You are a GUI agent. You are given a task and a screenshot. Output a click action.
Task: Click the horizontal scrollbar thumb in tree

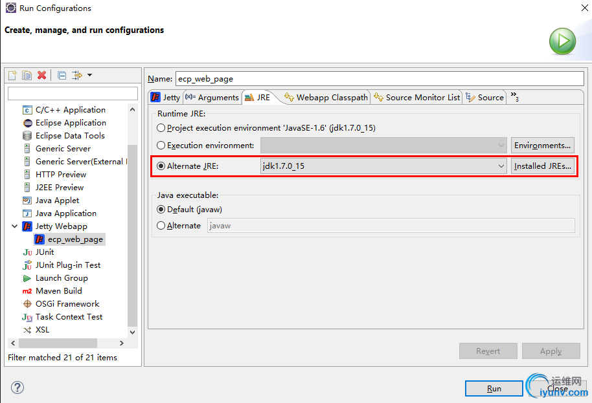58,343
